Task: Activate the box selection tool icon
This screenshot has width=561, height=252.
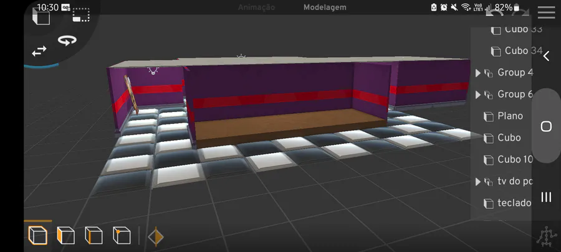Action: coord(81,15)
